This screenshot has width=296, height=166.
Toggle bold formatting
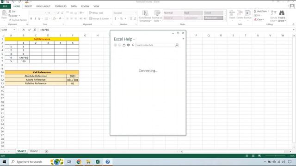[31, 18]
